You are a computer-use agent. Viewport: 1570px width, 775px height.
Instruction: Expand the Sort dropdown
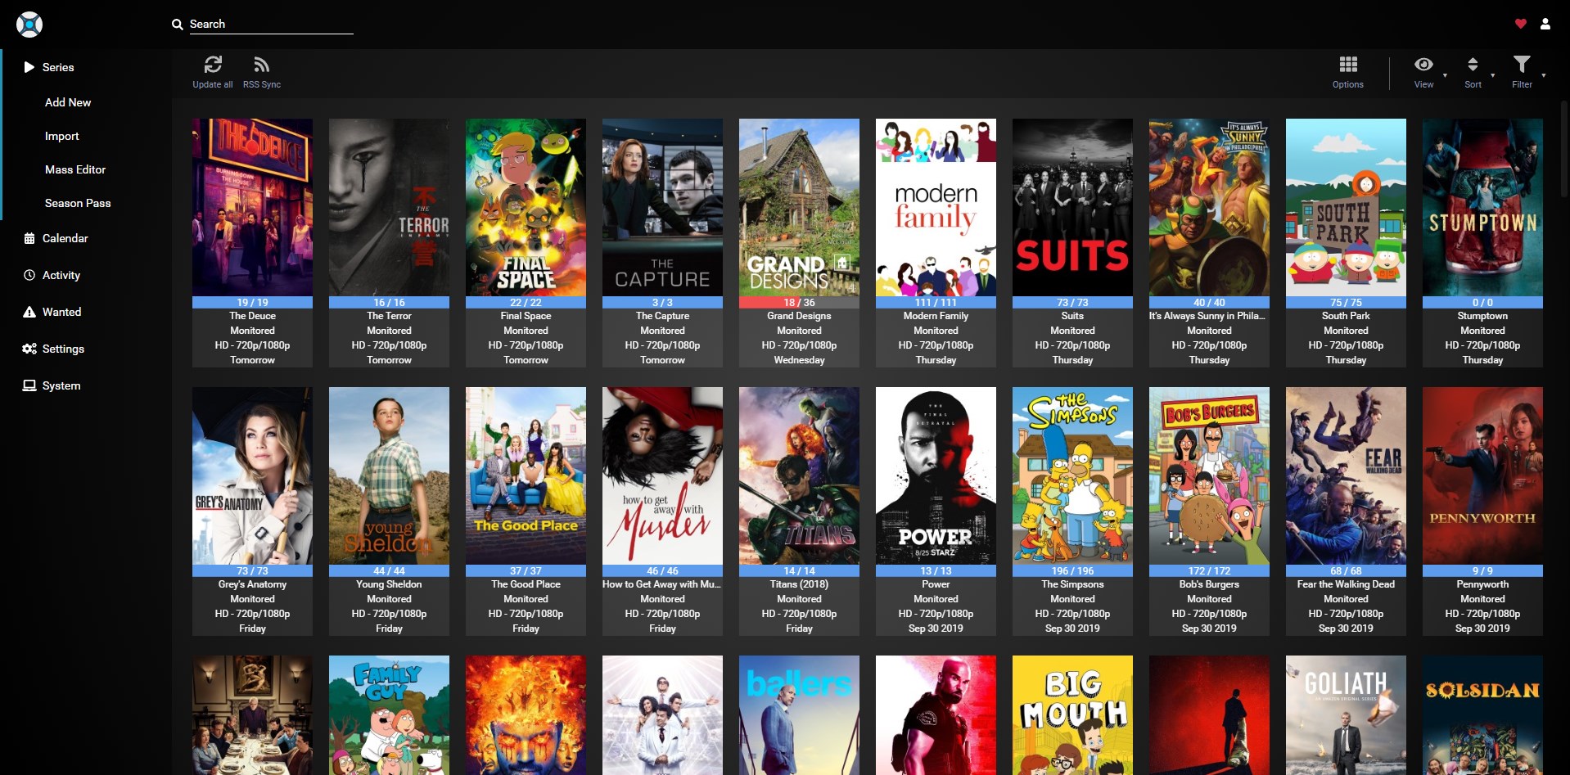1473,65
